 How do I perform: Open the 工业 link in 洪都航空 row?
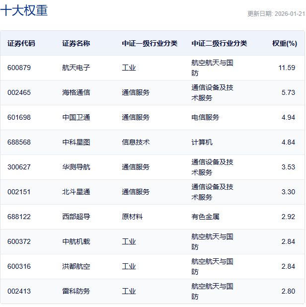(x=129, y=267)
